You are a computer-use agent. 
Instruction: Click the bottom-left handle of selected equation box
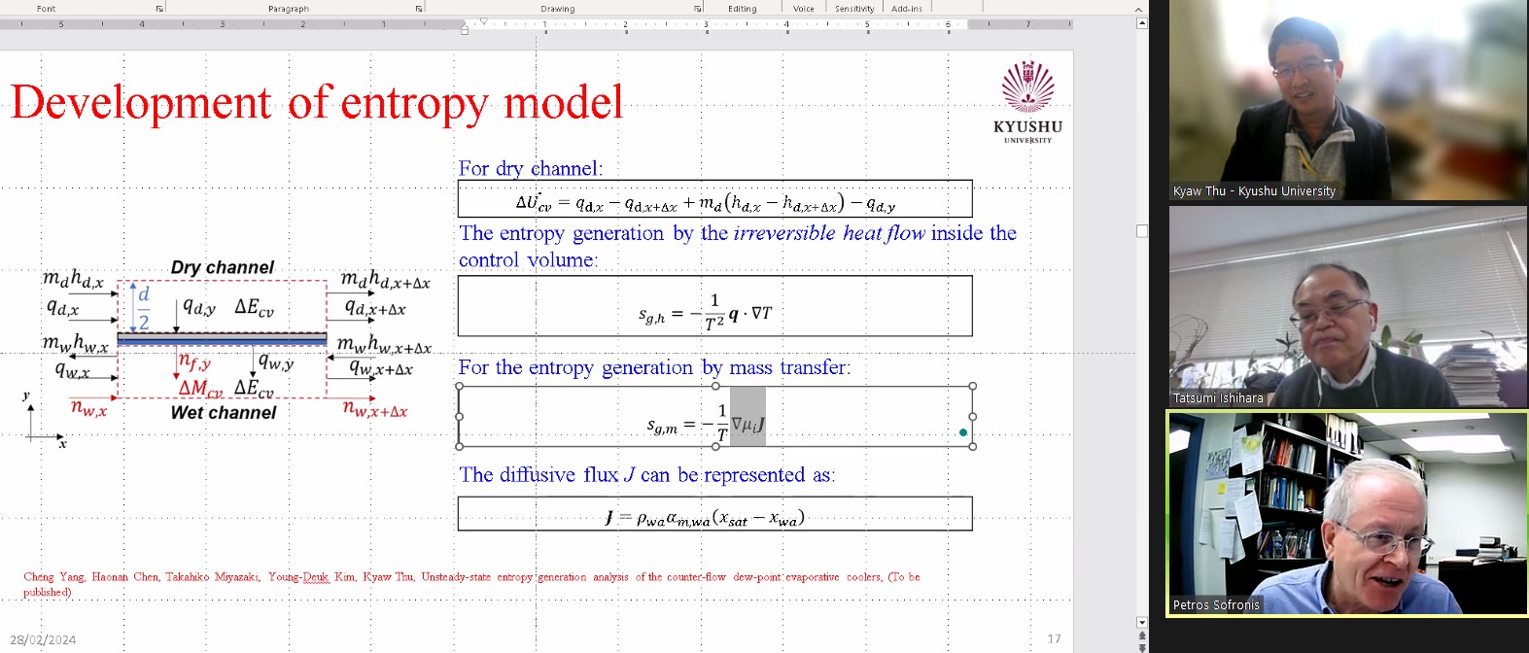click(459, 447)
